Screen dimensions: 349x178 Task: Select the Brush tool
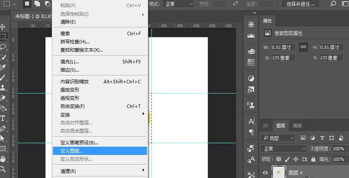pos(3,78)
